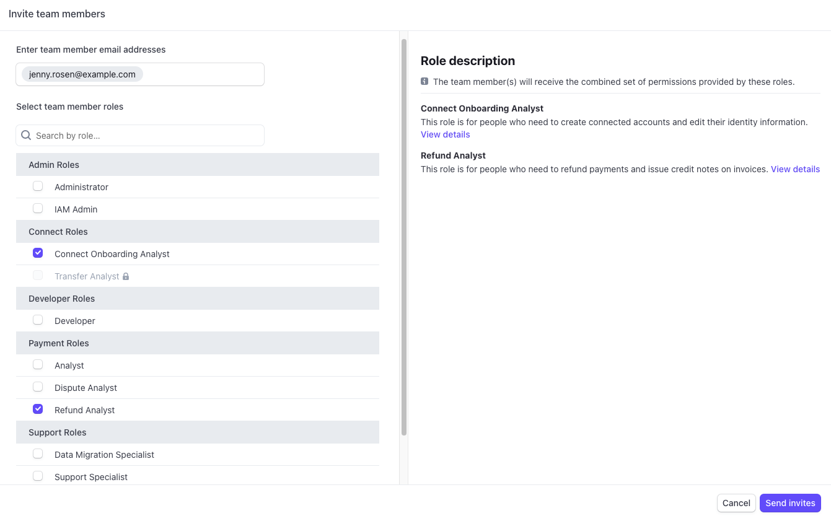Click the Connect Onboarding Analyst description heading
Image resolution: width=831 pixels, height=521 pixels.
(x=482, y=108)
